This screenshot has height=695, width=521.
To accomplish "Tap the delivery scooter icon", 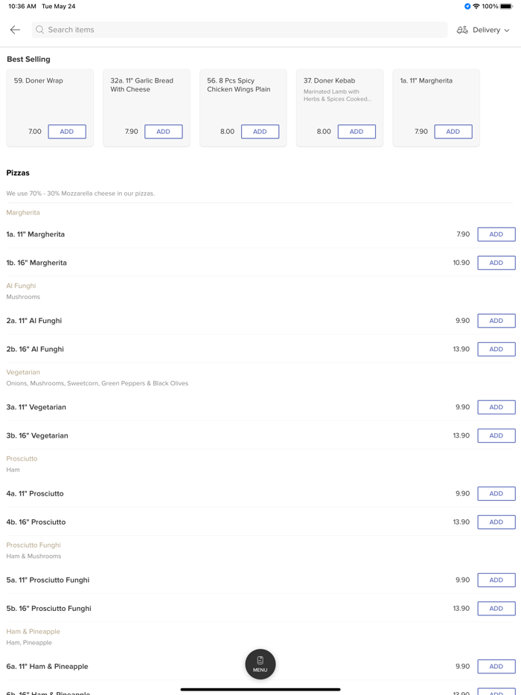I will tap(462, 30).
